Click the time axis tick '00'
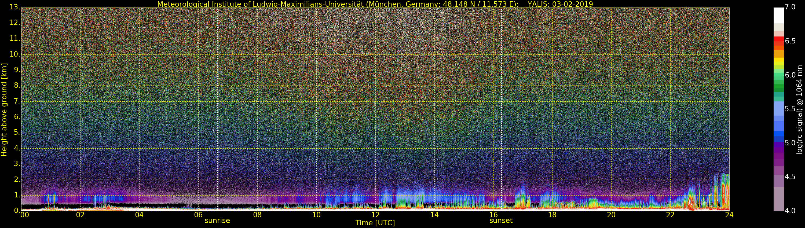The width and height of the screenshot is (805, 228). coord(24,215)
